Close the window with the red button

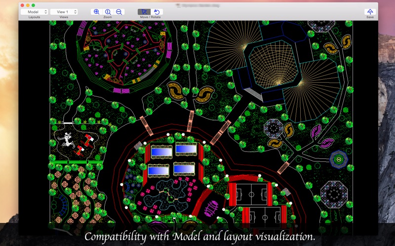click(22, 5)
